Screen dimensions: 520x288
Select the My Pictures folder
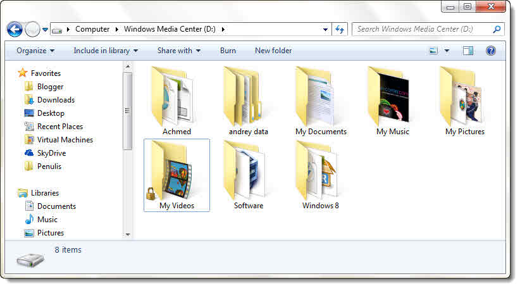[464, 101]
